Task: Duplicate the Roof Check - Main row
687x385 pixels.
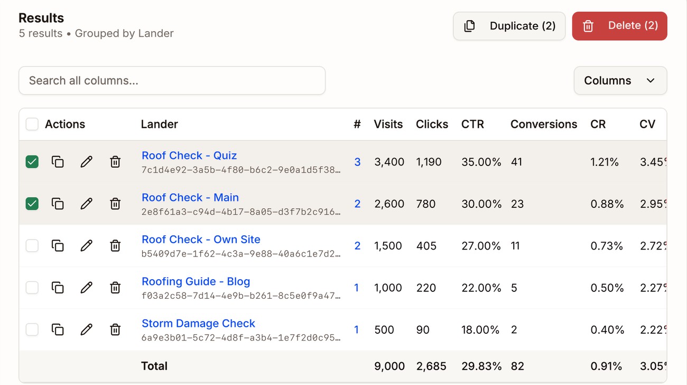Action: [58, 204]
